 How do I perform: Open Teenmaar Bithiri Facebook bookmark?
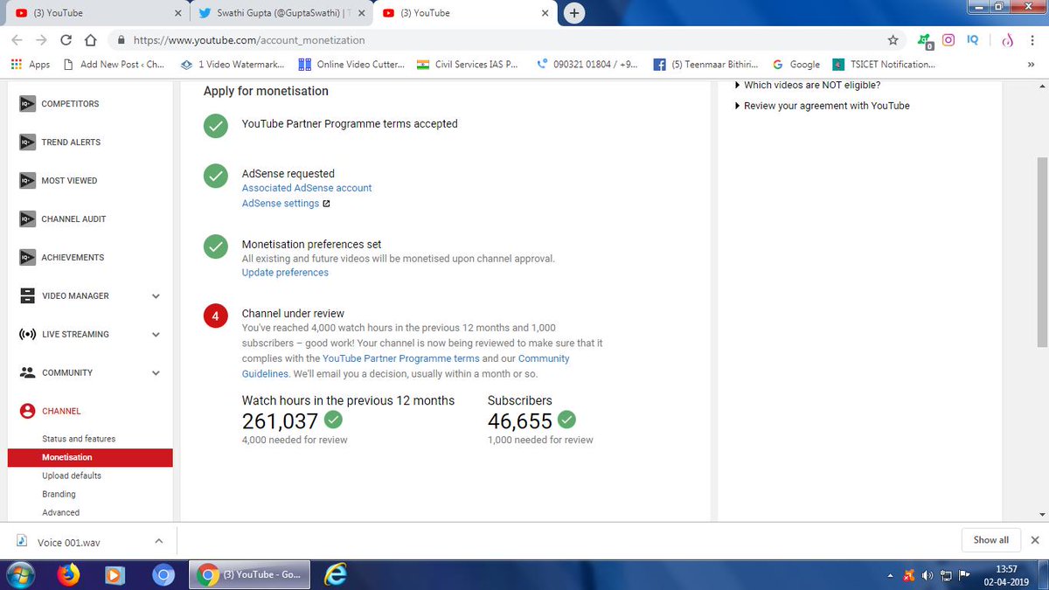pos(706,64)
